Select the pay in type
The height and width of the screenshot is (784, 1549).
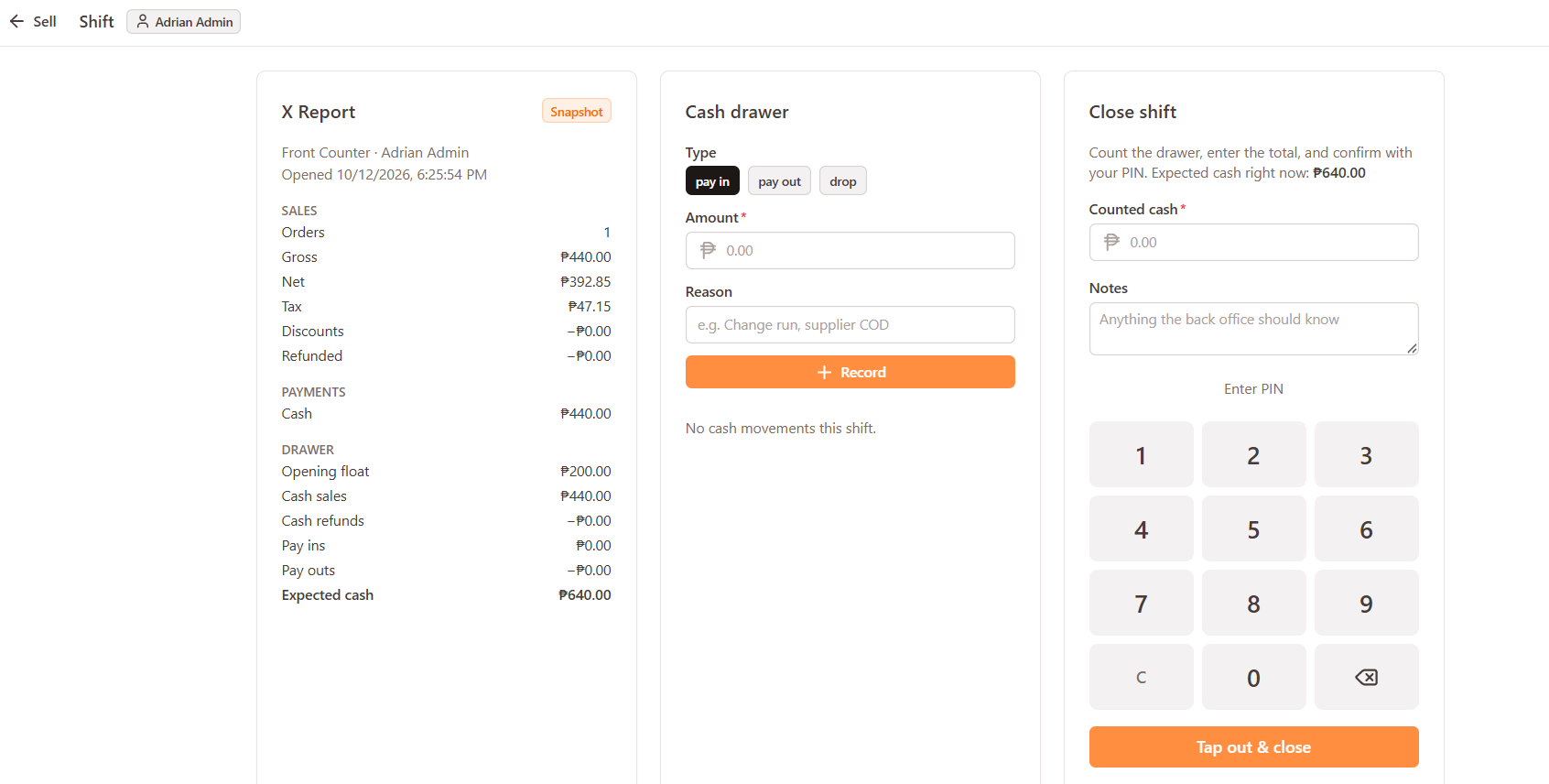click(712, 181)
